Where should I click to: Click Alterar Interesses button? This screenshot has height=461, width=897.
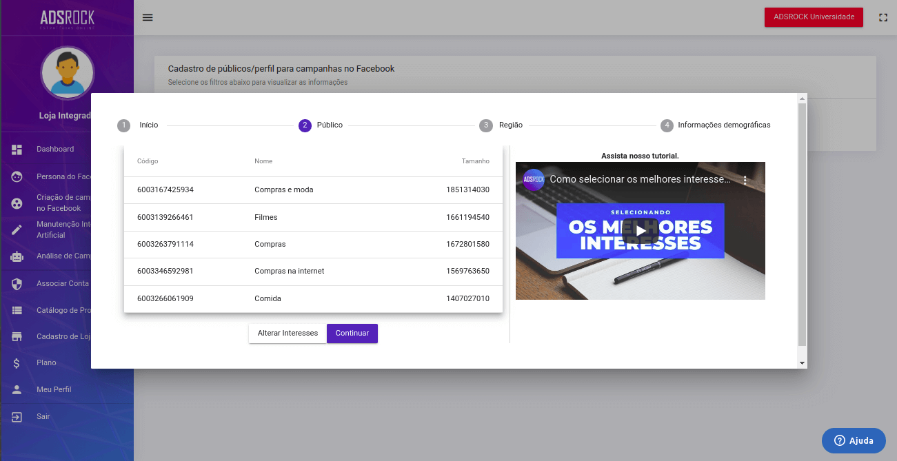[x=288, y=334]
